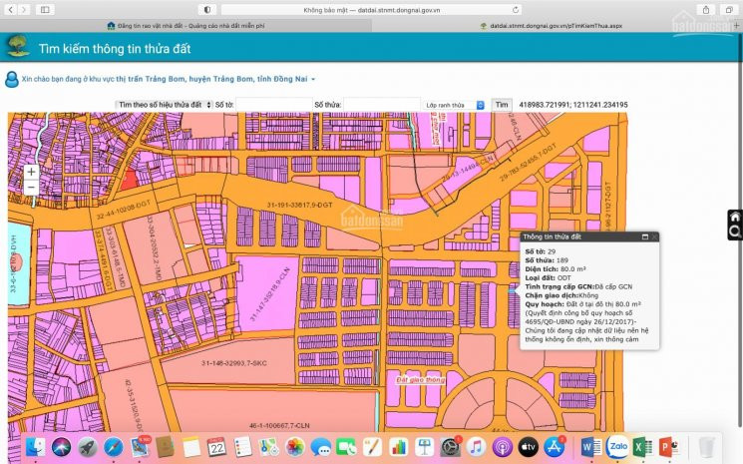Open FaceTime from the Dock
Screen dimensions: 743x464
pyautogui.click(x=346, y=447)
